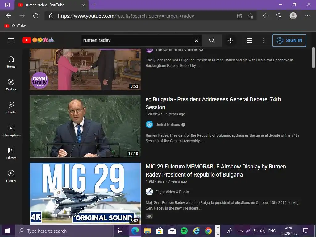
Task: Open File Explorer from the taskbar
Action: [147, 231]
